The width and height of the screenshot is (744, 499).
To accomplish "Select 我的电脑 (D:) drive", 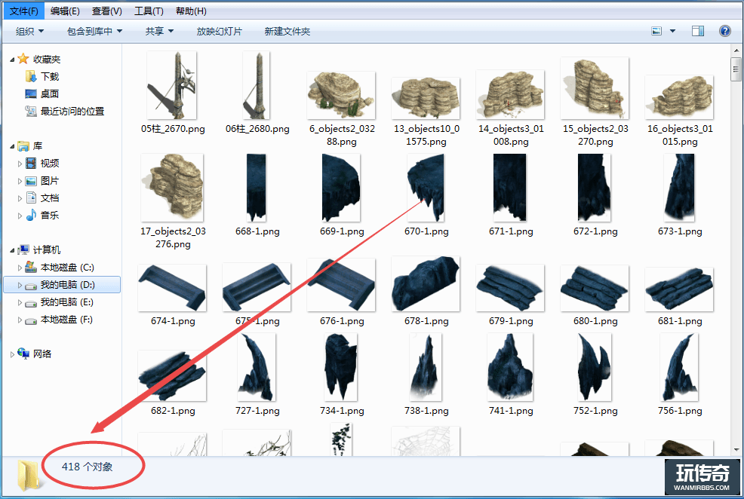I will (x=62, y=285).
